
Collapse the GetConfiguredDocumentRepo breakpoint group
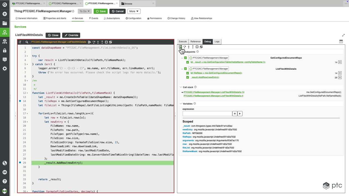[x=182, y=58]
